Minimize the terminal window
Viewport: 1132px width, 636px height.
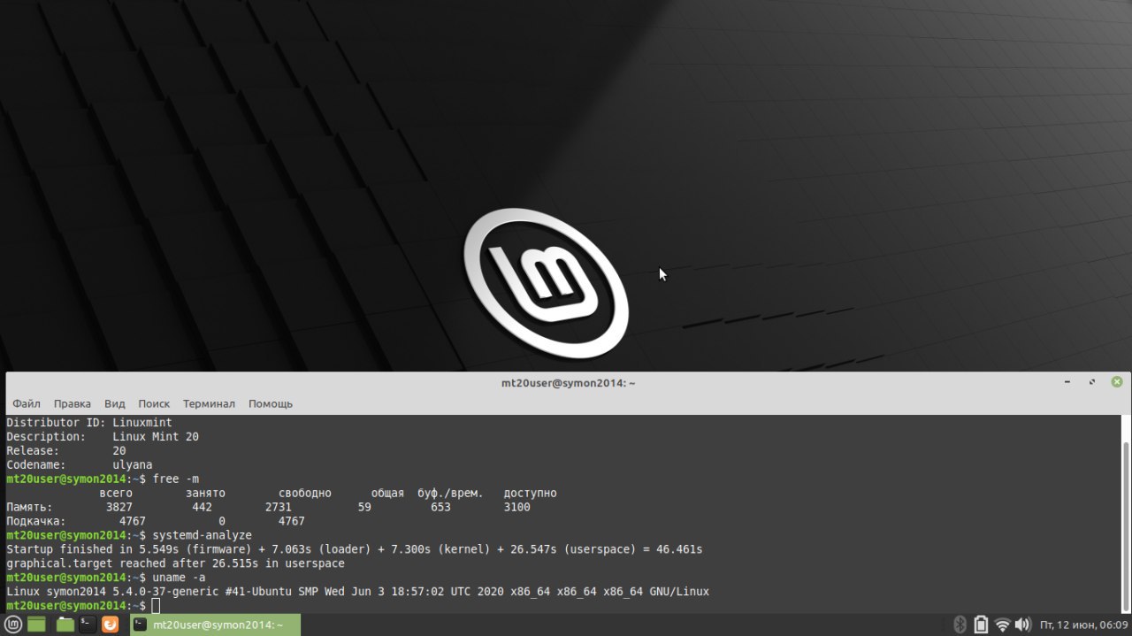tap(1067, 382)
